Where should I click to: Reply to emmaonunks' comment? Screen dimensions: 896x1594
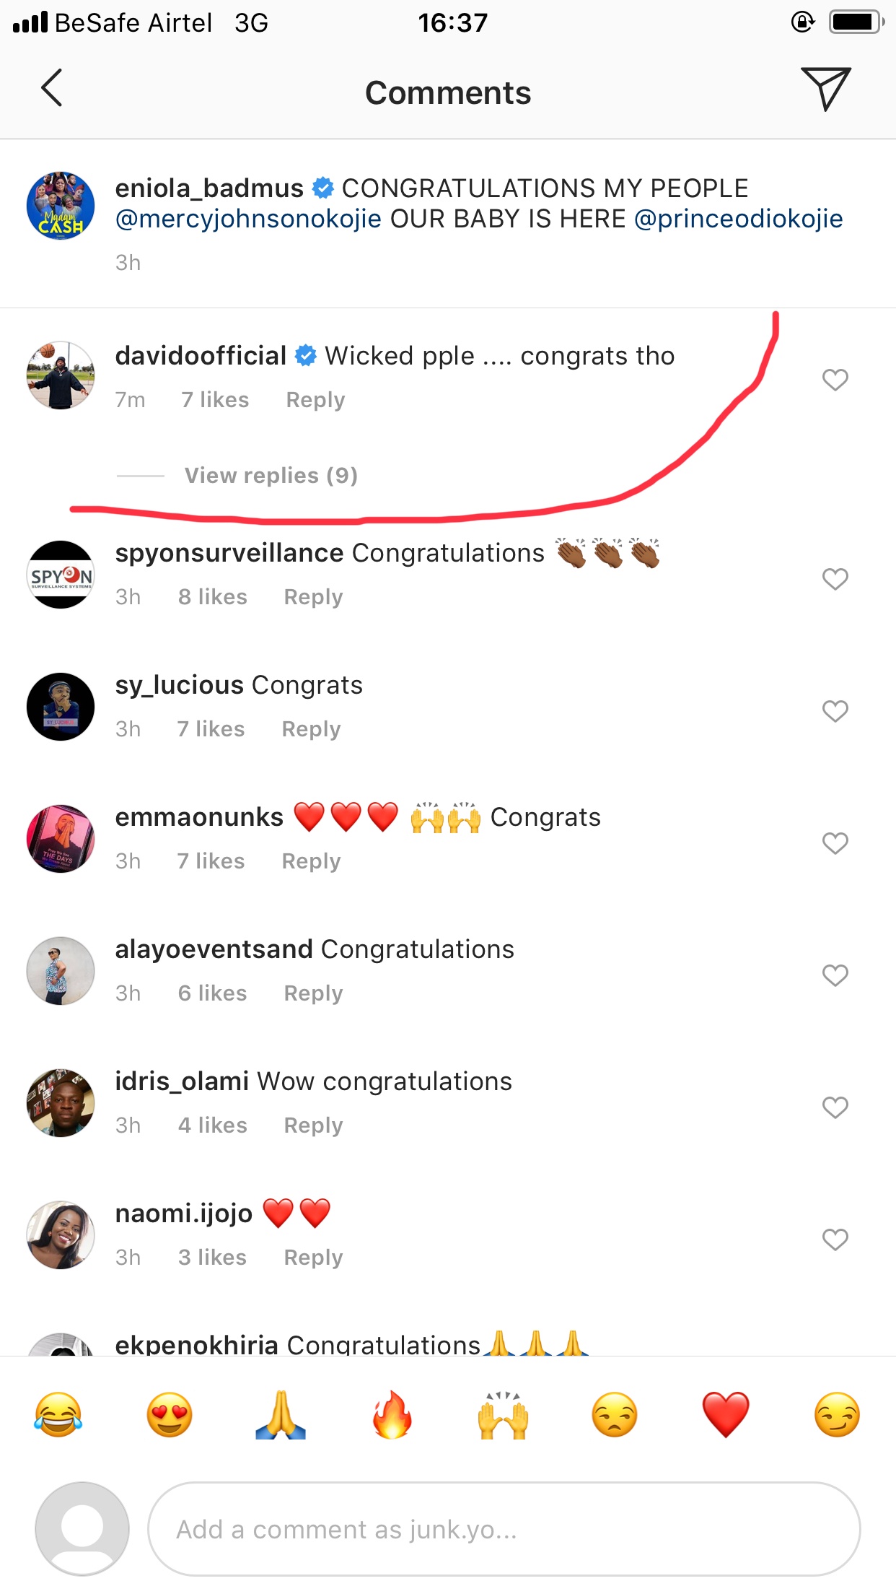click(311, 861)
